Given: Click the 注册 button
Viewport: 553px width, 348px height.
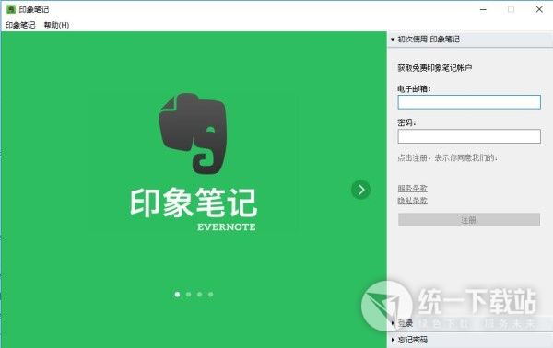Looking at the screenshot, I should 469,220.
